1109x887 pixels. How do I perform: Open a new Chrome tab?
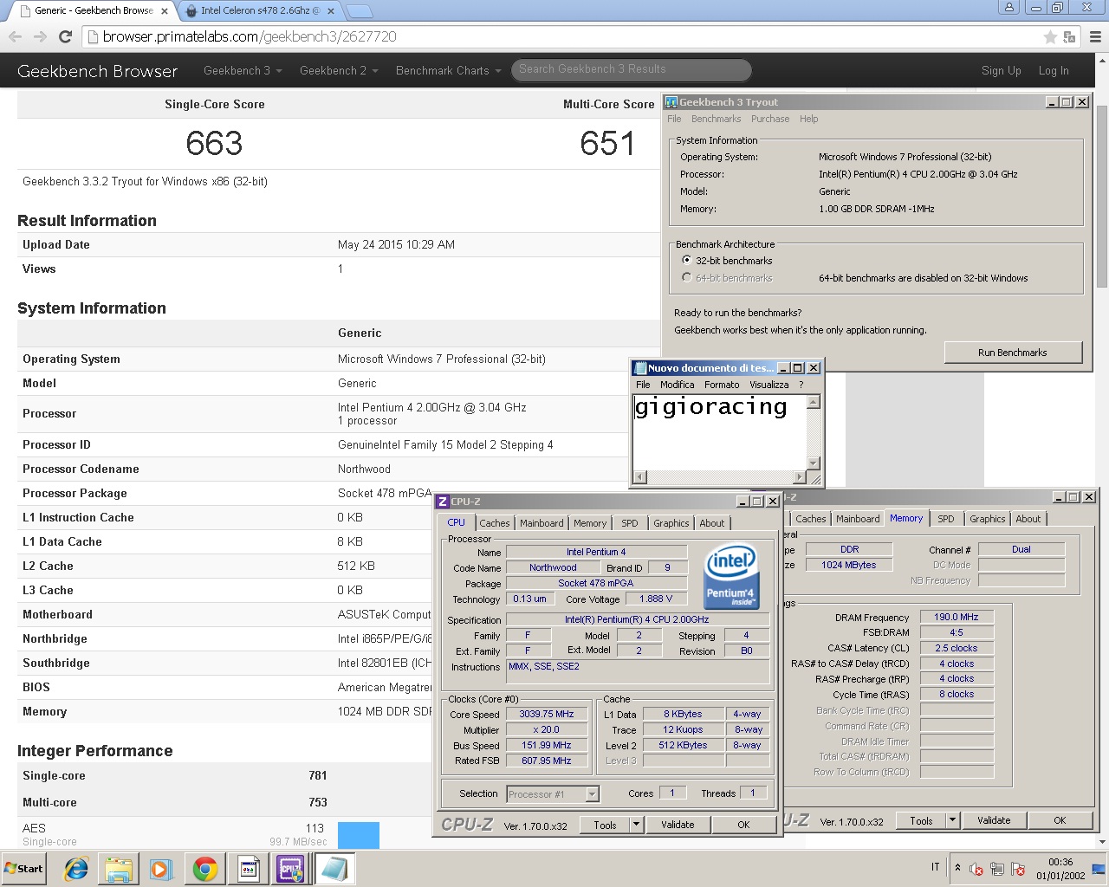tap(359, 11)
